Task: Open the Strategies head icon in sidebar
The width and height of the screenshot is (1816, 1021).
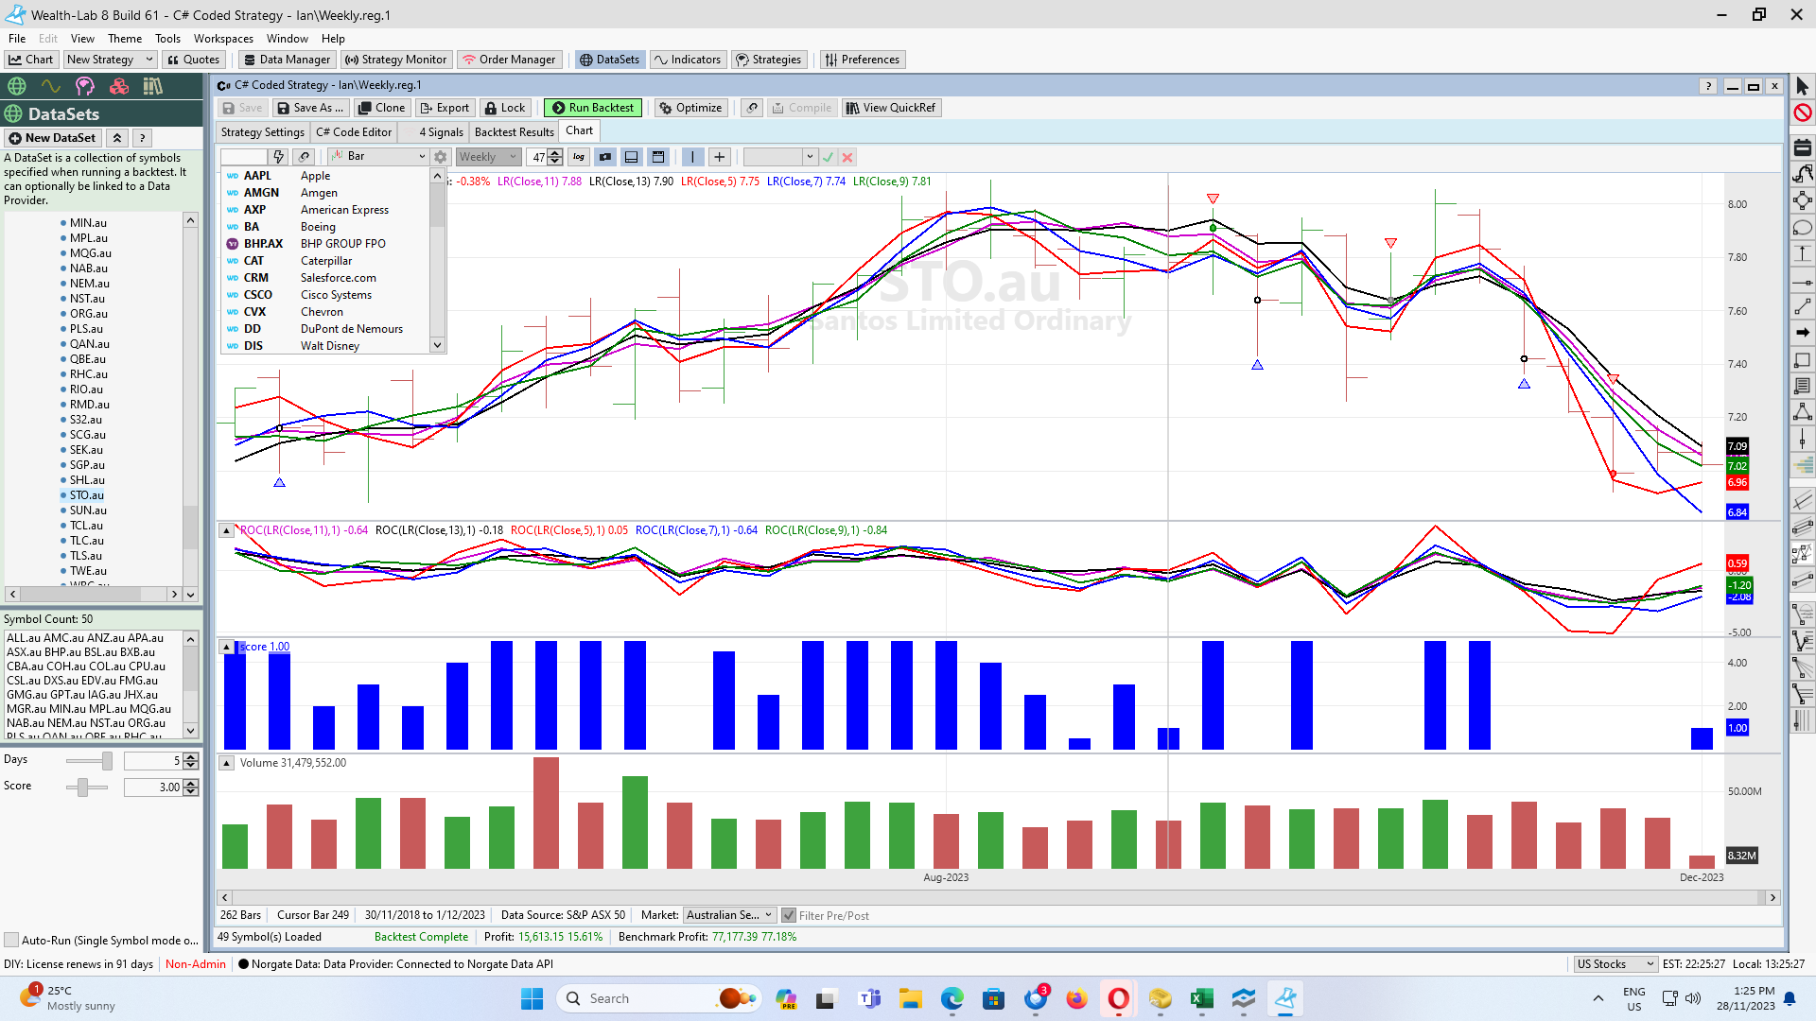Action: 85,86
